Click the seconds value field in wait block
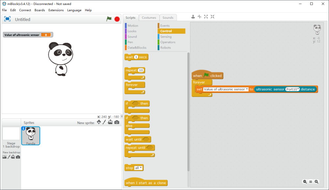This screenshot has height=190, width=329. (136, 57)
